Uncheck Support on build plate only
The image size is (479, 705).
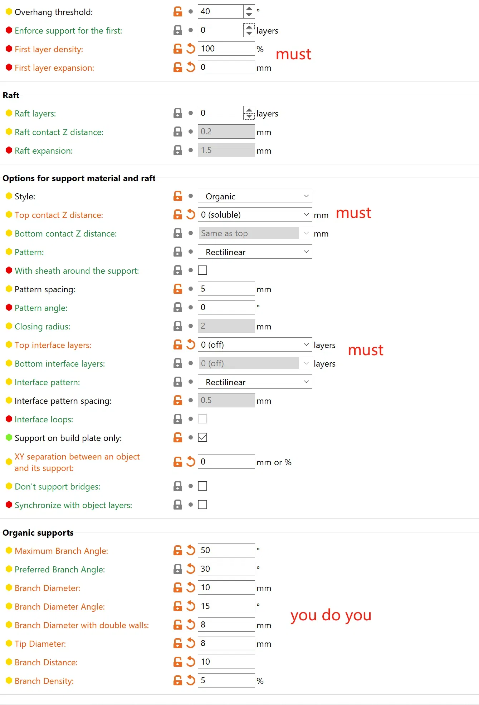[x=202, y=437]
